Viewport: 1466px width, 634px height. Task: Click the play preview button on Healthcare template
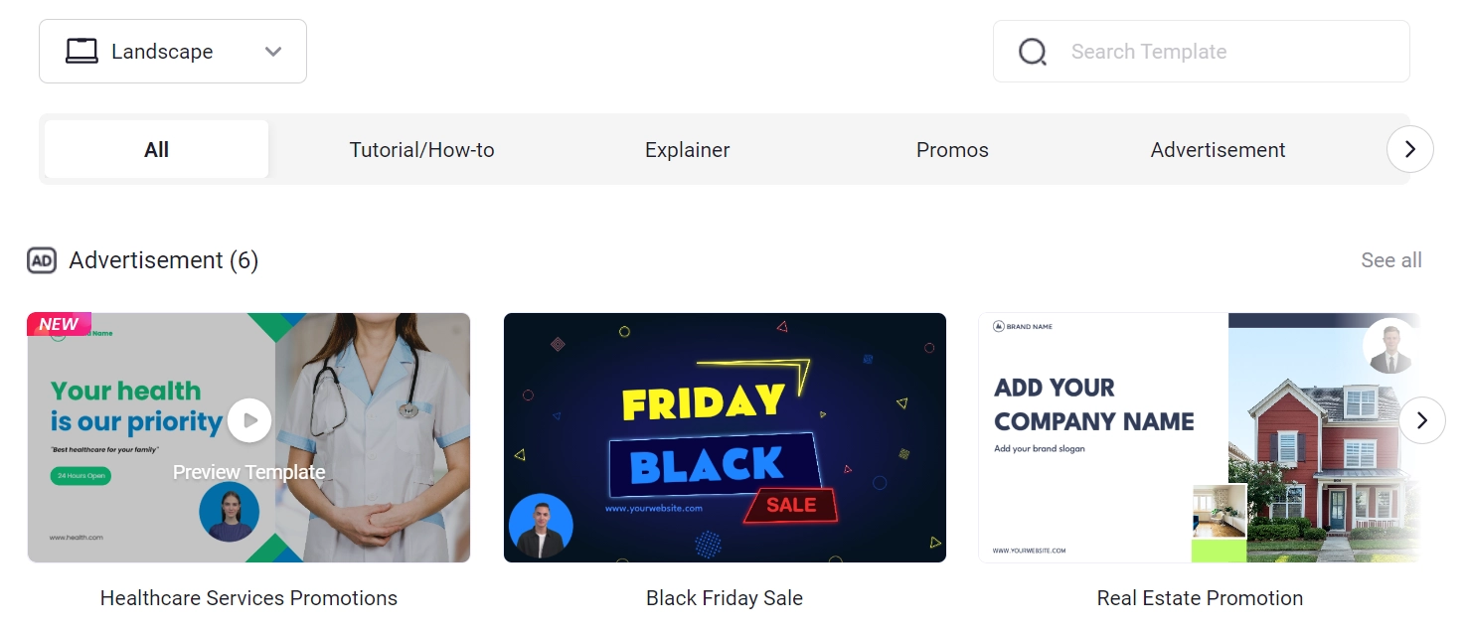pyautogui.click(x=249, y=420)
